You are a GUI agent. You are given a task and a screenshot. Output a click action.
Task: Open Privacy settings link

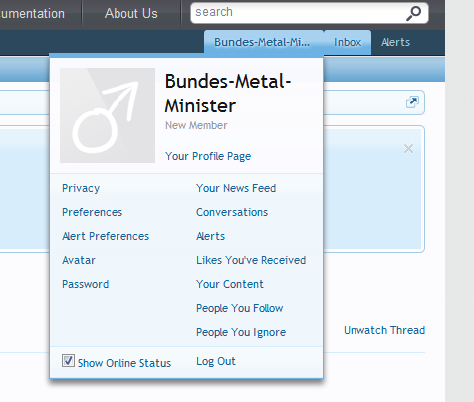(x=81, y=188)
